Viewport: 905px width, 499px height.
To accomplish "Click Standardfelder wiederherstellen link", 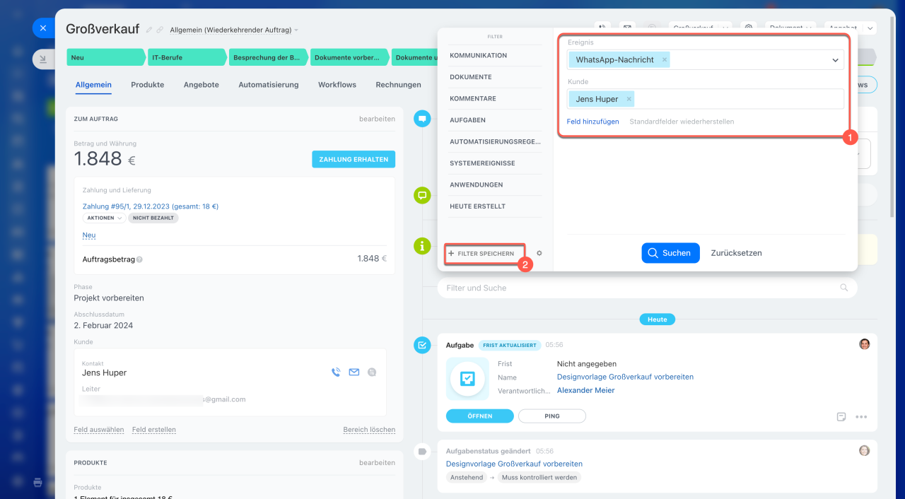I will (682, 122).
